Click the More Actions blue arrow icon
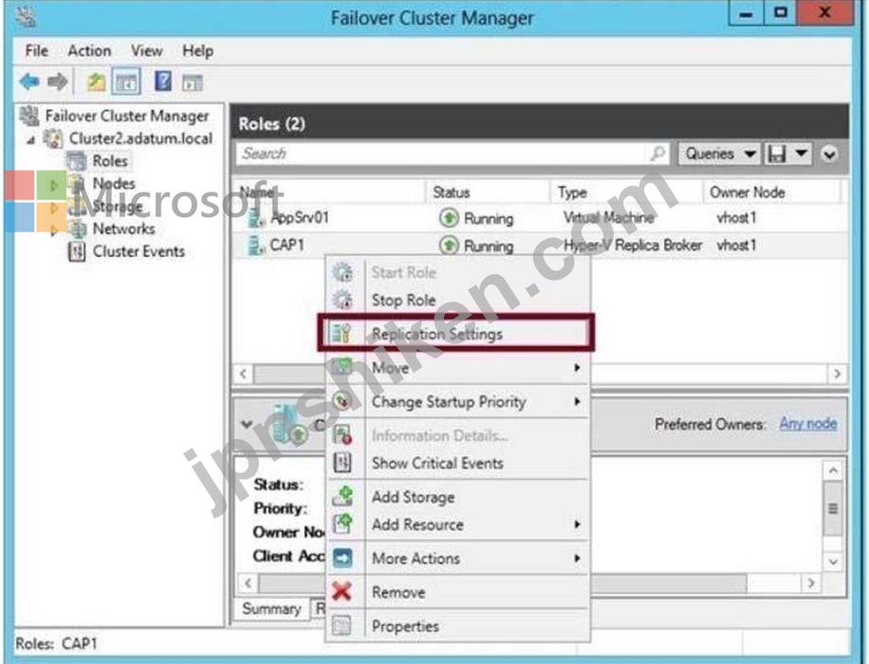The height and width of the screenshot is (664, 869). (342, 558)
